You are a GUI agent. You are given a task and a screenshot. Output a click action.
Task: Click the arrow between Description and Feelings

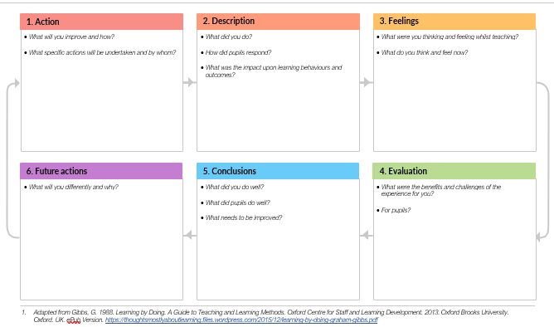tap(367, 82)
